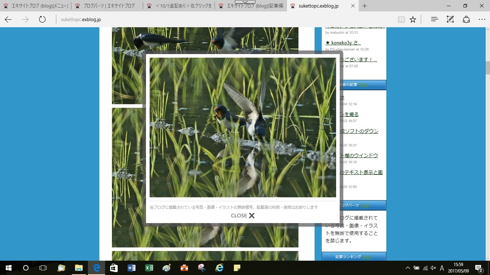Open Cortana search circle
490x275 pixels.
(25, 268)
